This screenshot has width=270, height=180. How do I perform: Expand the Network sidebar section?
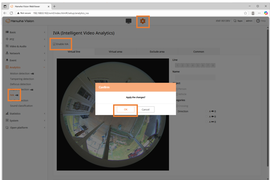25,53
